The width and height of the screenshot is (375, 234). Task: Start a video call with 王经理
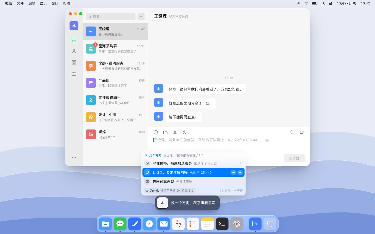coord(302,132)
